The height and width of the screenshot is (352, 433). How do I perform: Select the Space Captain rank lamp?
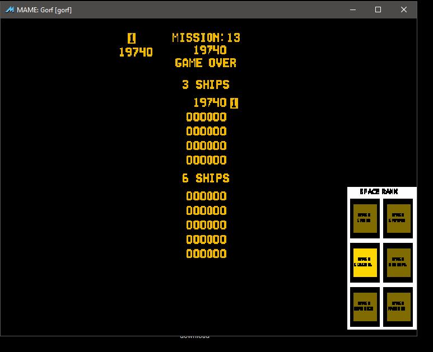(x=398, y=218)
